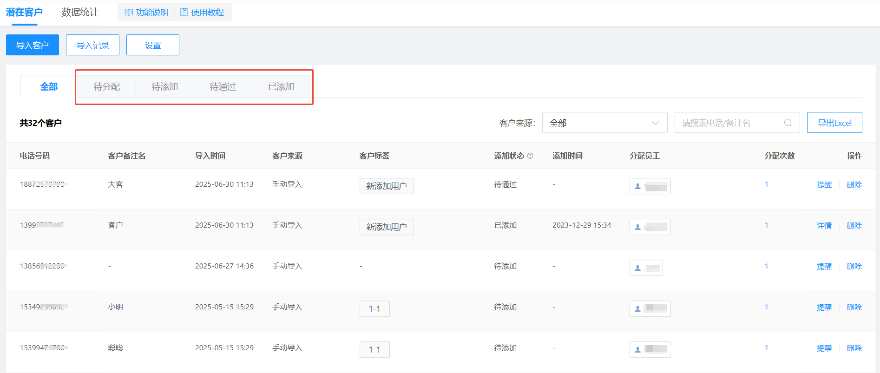The height and width of the screenshot is (373, 880).
Task: Click the document icon beside 使用教程
Action: (x=184, y=13)
